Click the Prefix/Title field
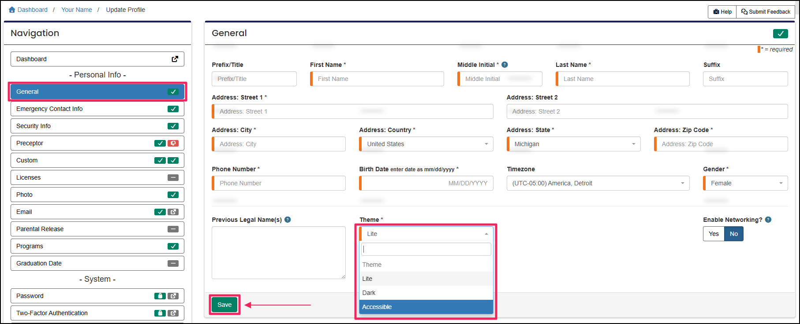The width and height of the screenshot is (800, 324). [x=254, y=79]
